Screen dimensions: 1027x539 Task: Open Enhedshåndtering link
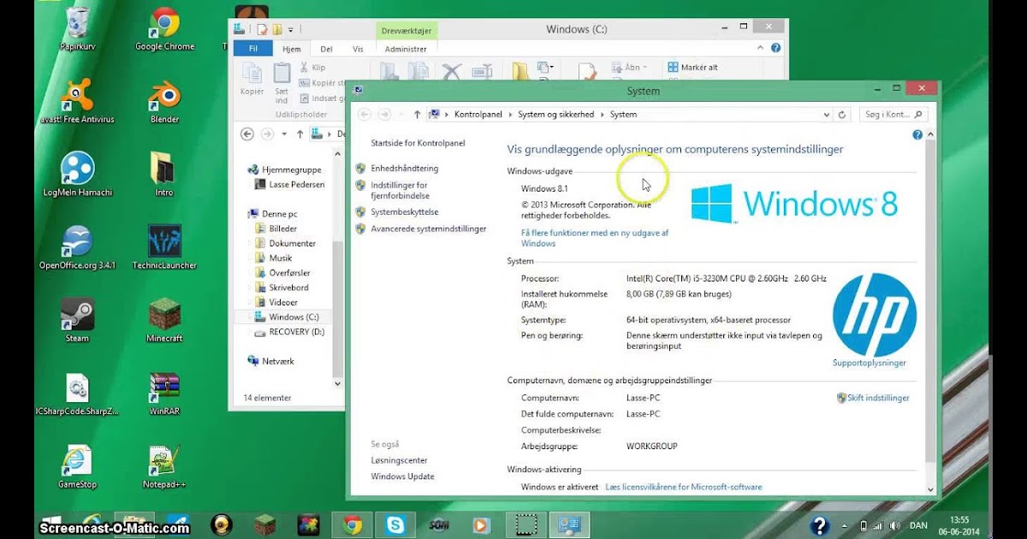[404, 169]
